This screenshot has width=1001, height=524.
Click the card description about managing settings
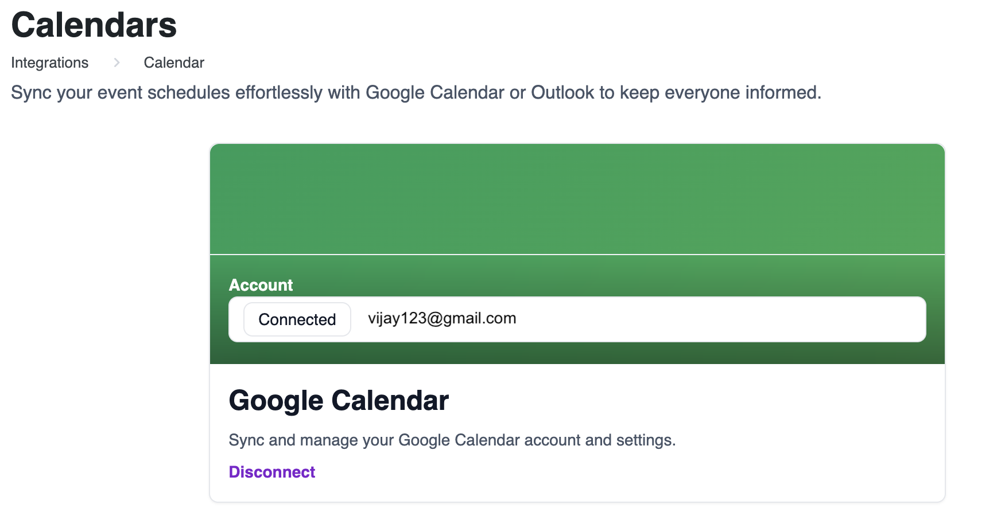pos(452,440)
